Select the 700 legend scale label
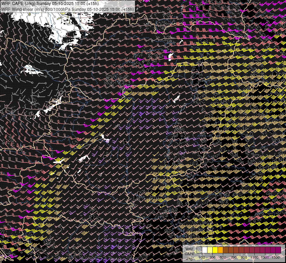This screenshot has width=286, height=263. click(234, 258)
